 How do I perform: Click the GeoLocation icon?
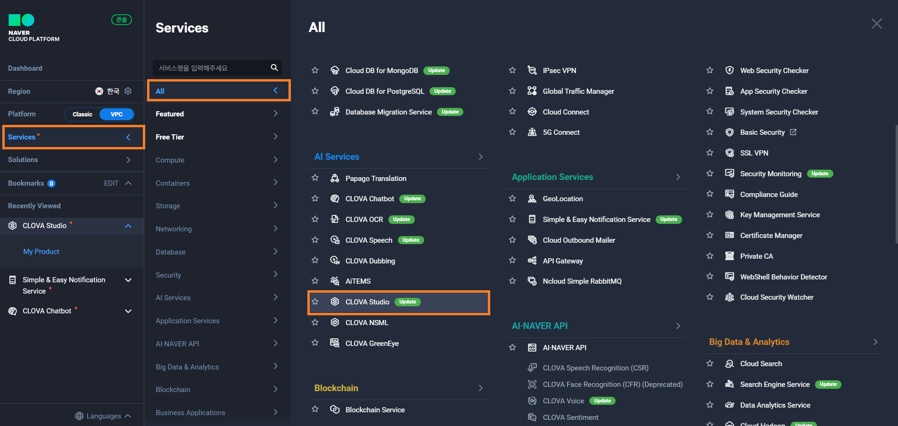click(x=532, y=198)
